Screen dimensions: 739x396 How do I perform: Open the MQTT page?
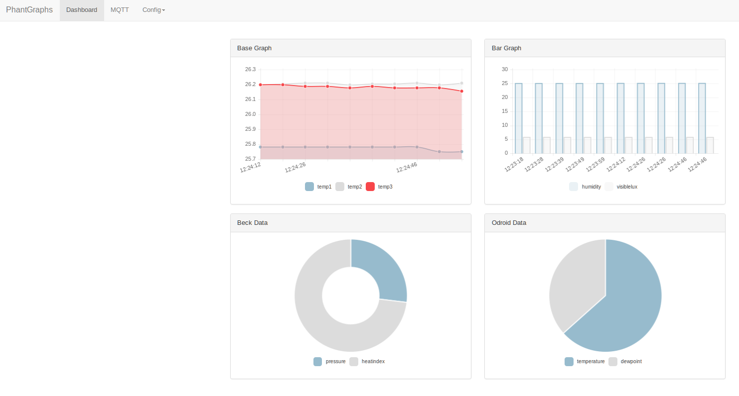(x=120, y=10)
